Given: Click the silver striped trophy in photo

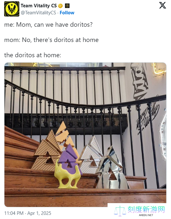Looking at the screenshot, I should coord(91,155).
